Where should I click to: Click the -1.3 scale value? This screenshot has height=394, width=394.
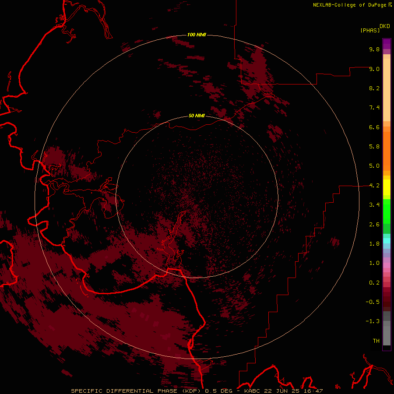pos(373,321)
